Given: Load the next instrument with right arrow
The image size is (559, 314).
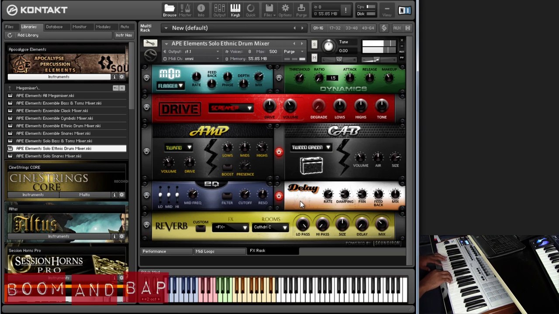Looking at the screenshot, I should (302, 44).
